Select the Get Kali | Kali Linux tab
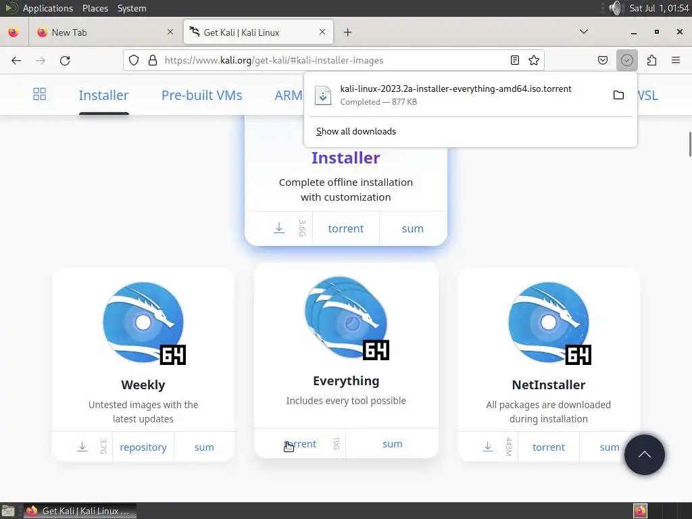Screen dimensions: 692x519 [x=258, y=32]
